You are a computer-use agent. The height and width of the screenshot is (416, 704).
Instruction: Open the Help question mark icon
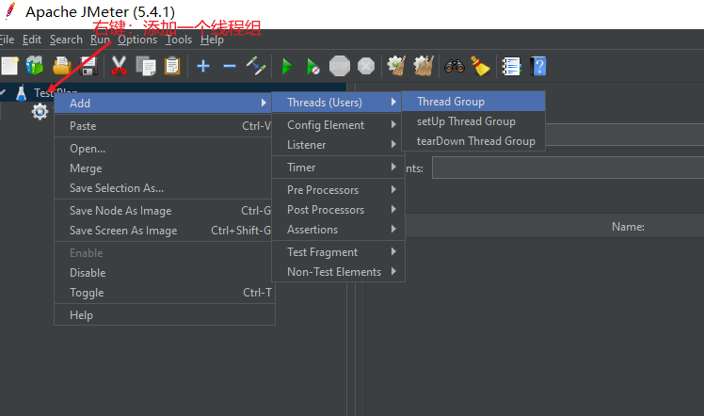[x=538, y=66]
